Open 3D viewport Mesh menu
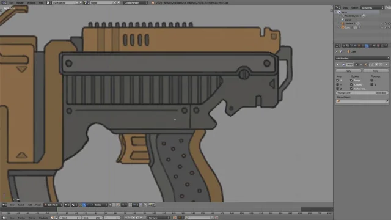 (38, 205)
